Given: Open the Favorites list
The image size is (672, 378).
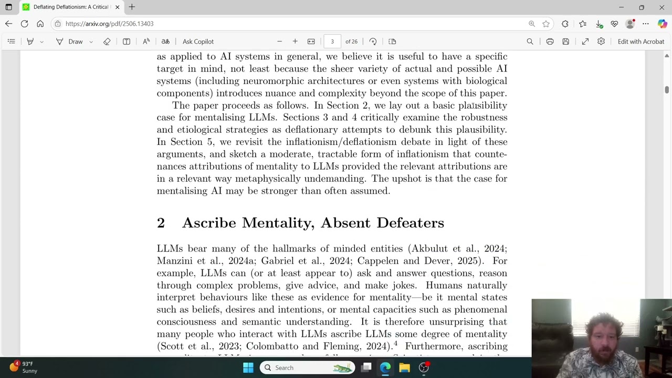Looking at the screenshot, I should 583,24.
